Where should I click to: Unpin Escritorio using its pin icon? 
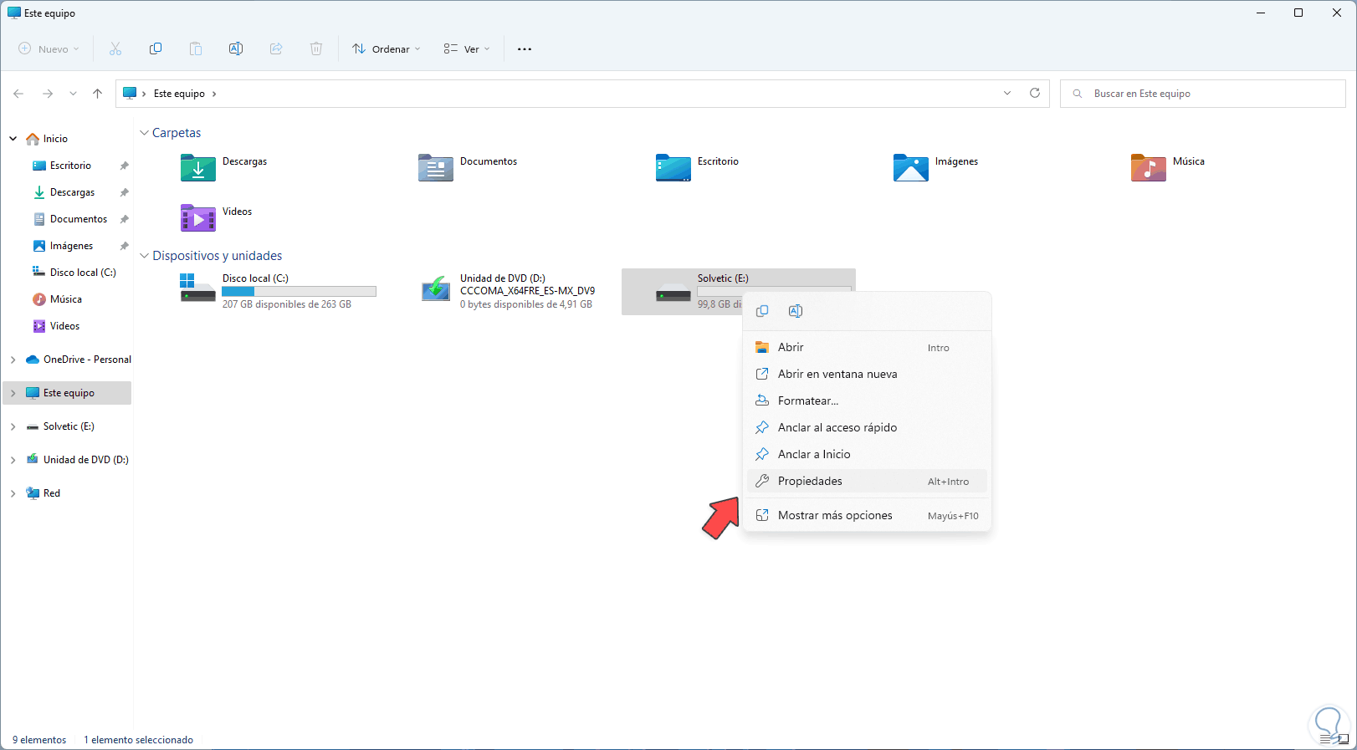click(124, 166)
